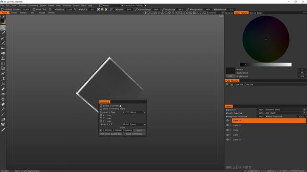
Task: Select Cube.014_Cube.015 paint object
Action: [244, 85]
